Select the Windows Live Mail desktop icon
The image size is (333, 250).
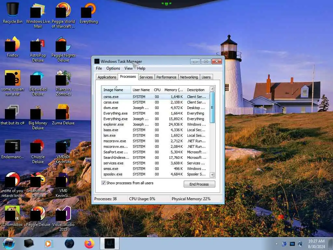[38, 15]
